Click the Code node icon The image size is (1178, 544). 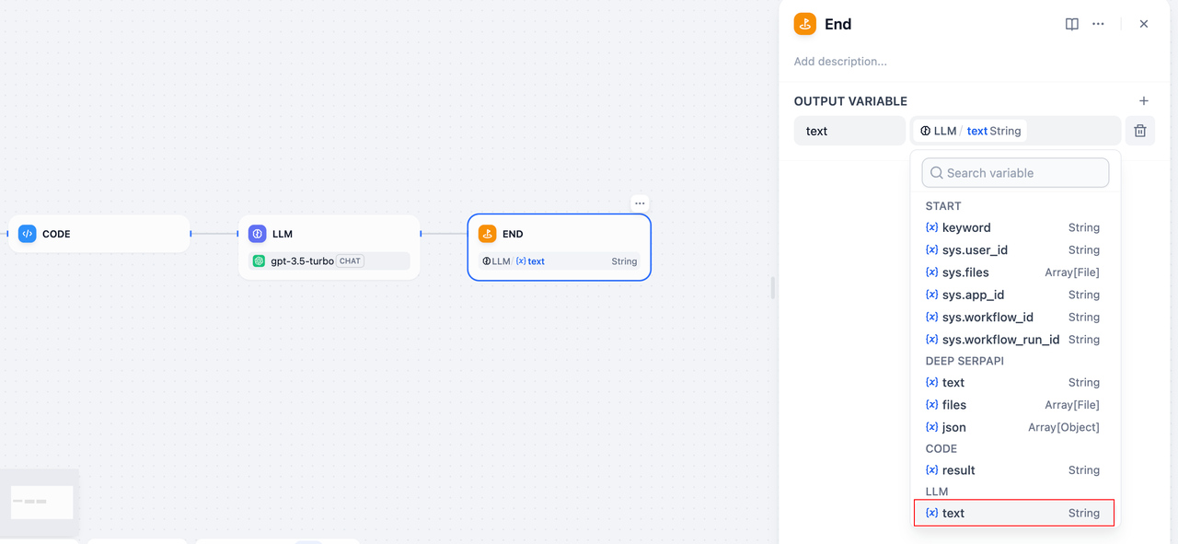point(28,234)
